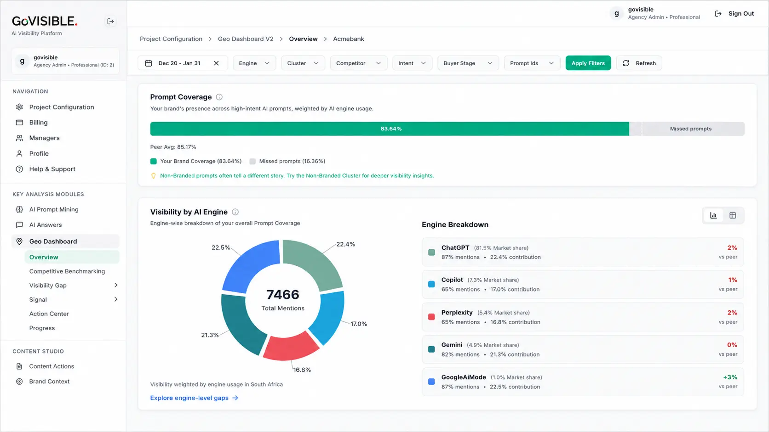Open Progress in sidebar
This screenshot has height=432, width=769.
[42, 328]
